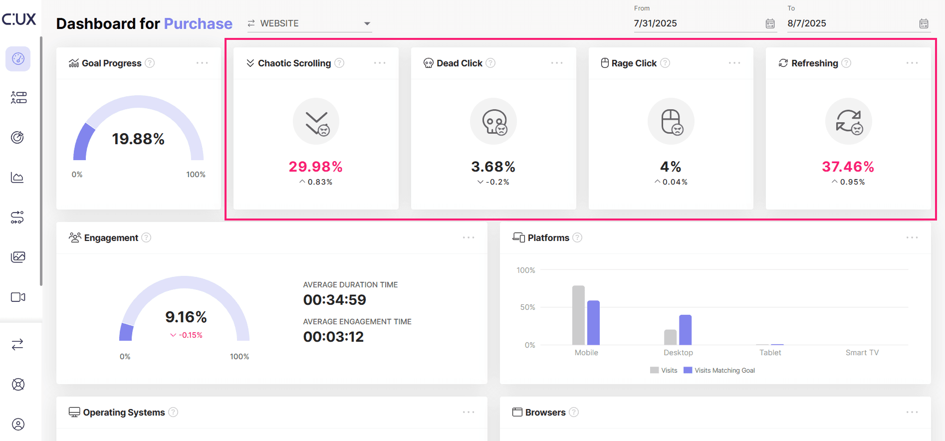945x441 pixels.
Task: Click the Operating Systems help icon
Action: pyautogui.click(x=173, y=412)
